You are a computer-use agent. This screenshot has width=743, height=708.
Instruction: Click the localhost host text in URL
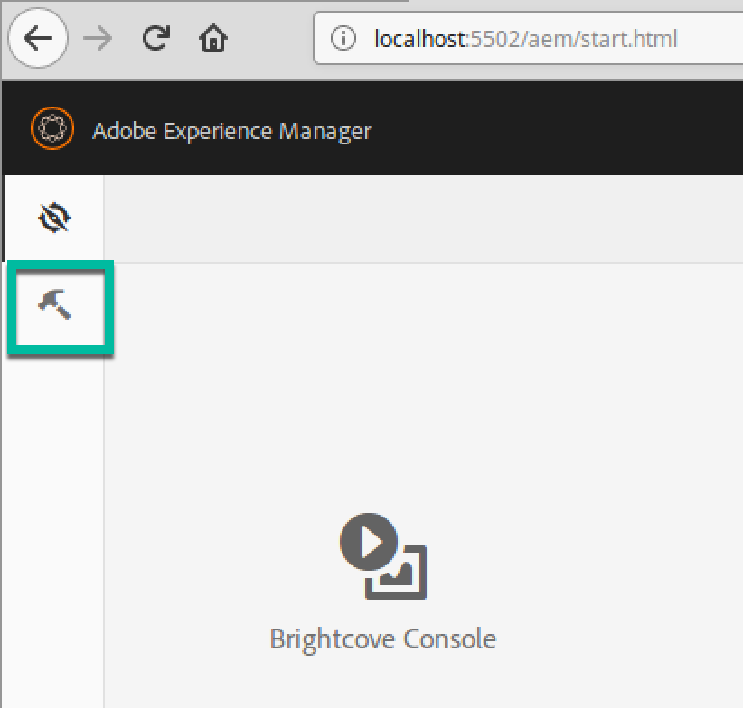pos(418,39)
